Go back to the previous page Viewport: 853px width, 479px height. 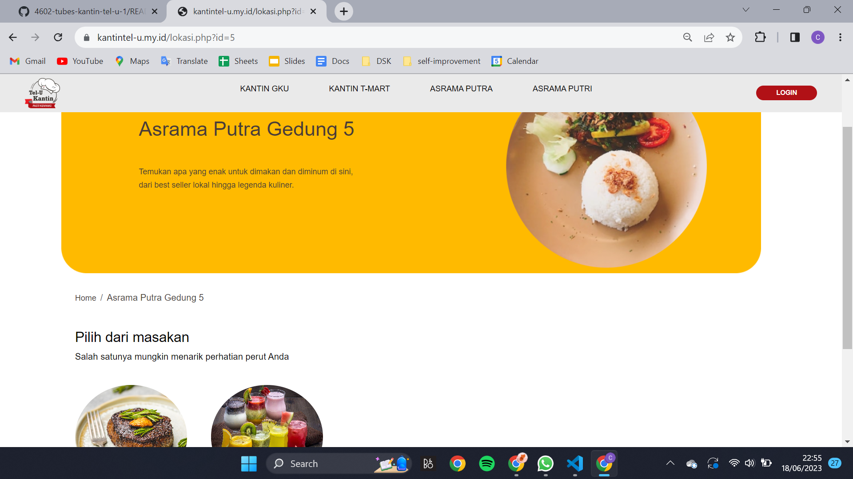(x=13, y=38)
